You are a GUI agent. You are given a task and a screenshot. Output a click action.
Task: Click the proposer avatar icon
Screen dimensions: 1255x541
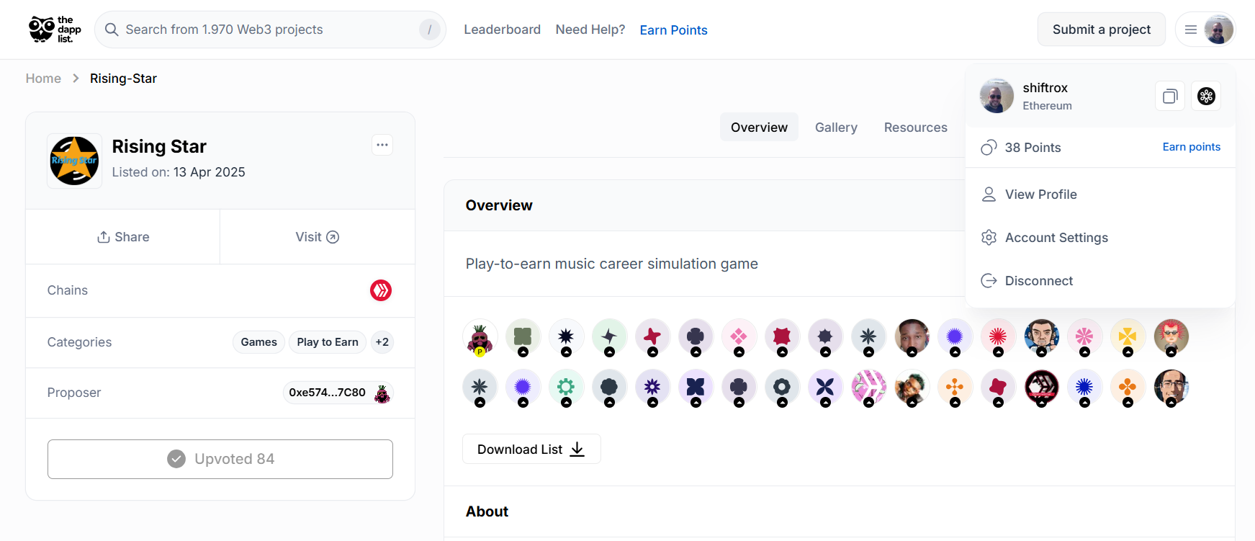[x=382, y=393]
